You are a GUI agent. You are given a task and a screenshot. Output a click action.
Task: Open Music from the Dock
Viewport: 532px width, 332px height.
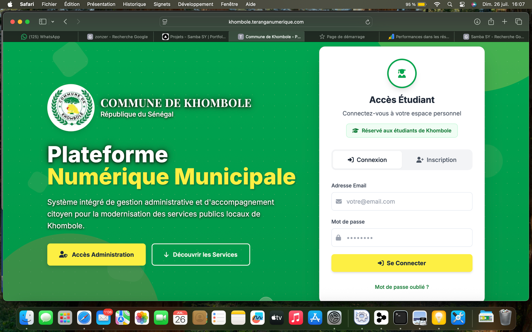296,318
